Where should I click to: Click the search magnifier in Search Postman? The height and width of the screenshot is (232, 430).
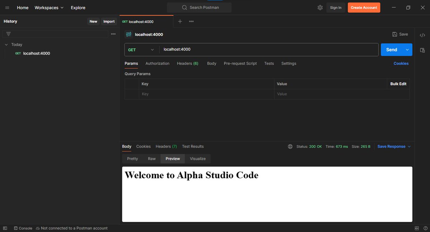[185, 8]
